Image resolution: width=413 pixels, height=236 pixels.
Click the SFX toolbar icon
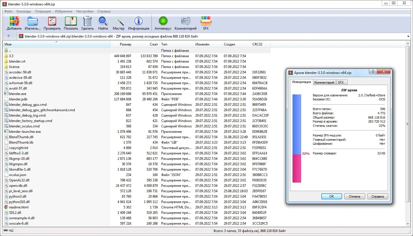(206, 21)
